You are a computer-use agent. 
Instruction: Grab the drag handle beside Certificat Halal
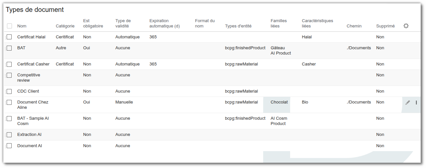[x=5, y=37]
